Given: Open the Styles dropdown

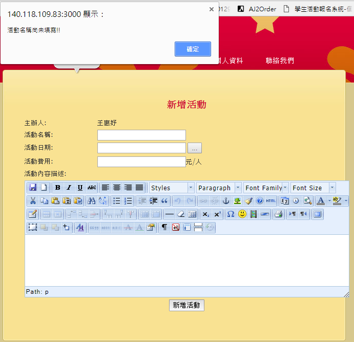Looking at the screenshot, I should click(171, 188).
